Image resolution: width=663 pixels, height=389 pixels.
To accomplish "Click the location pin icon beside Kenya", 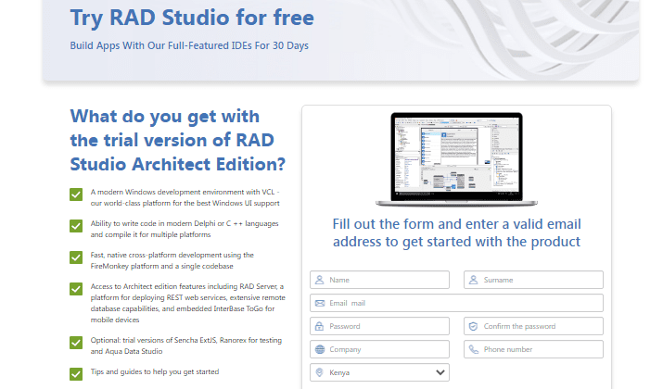I will [x=319, y=372].
